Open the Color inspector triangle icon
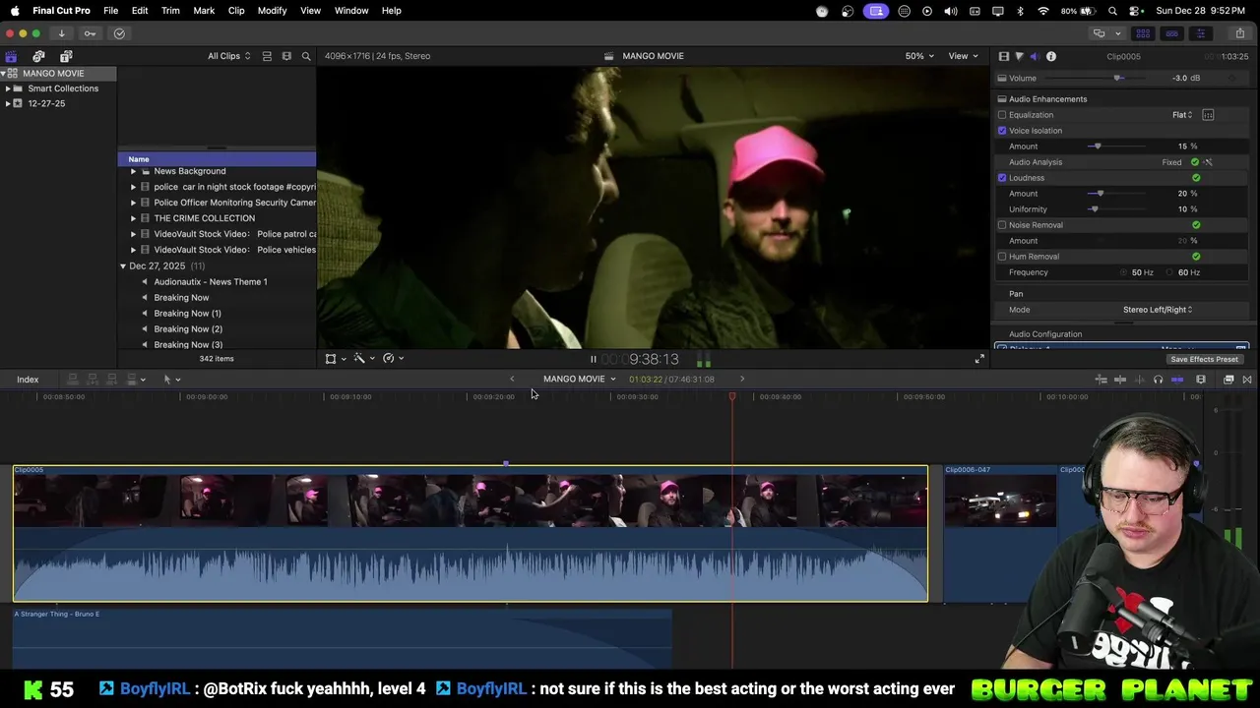The height and width of the screenshot is (708, 1260). [1019, 56]
